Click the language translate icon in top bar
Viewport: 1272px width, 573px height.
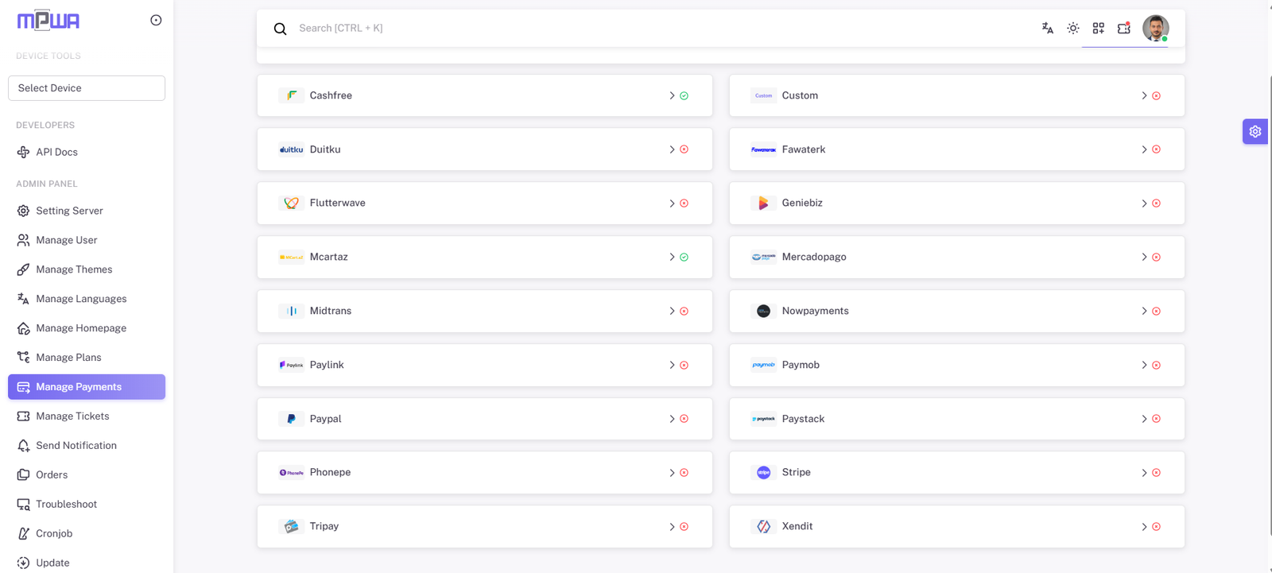click(x=1047, y=28)
